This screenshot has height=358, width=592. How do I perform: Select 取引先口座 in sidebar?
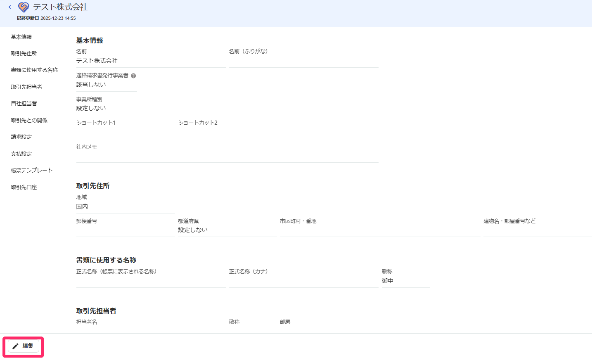click(x=24, y=187)
